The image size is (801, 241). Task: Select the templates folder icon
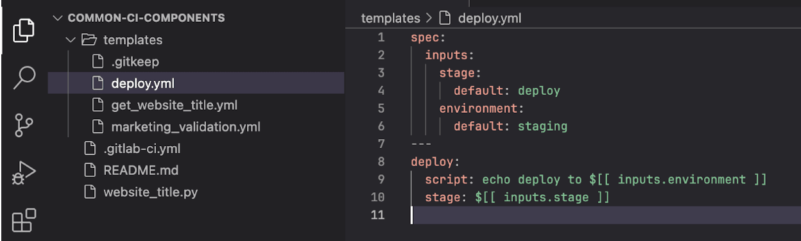tap(89, 40)
